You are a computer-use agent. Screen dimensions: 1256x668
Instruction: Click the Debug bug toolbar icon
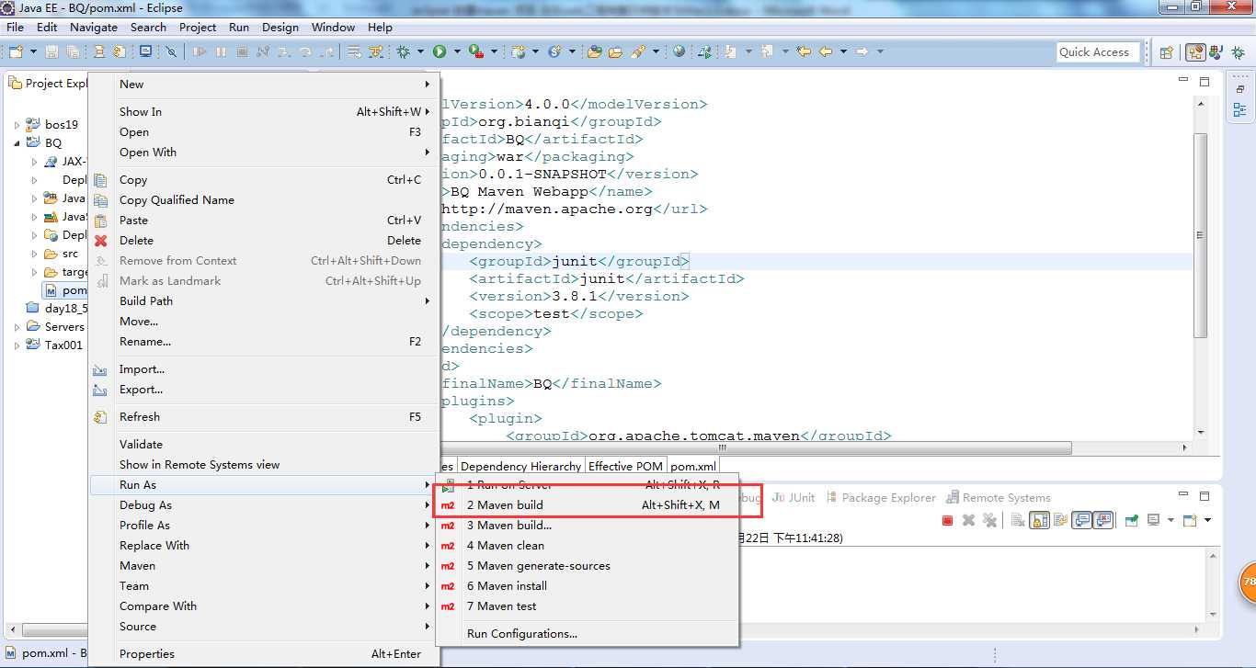pos(404,51)
